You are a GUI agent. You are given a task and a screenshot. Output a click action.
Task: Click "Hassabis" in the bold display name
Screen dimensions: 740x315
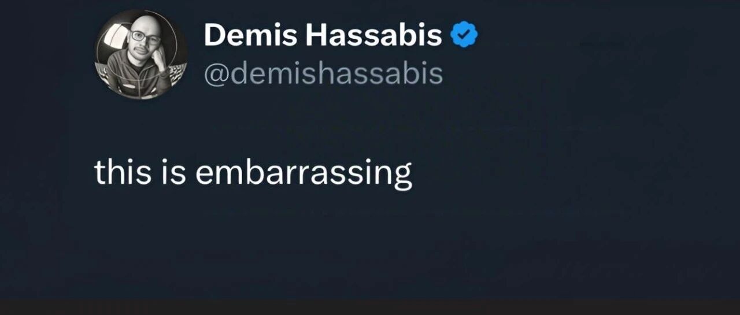point(375,36)
